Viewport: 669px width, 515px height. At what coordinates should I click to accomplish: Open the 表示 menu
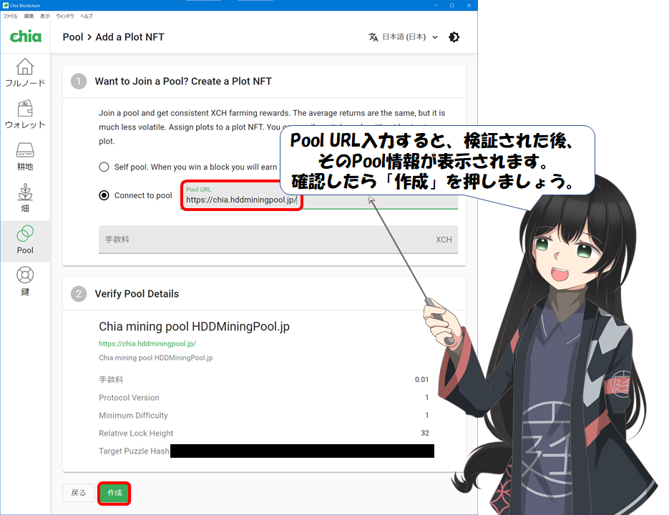[45, 16]
